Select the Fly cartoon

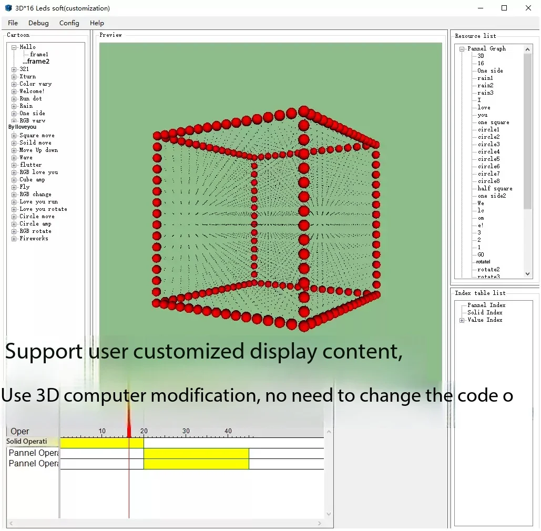(25, 187)
